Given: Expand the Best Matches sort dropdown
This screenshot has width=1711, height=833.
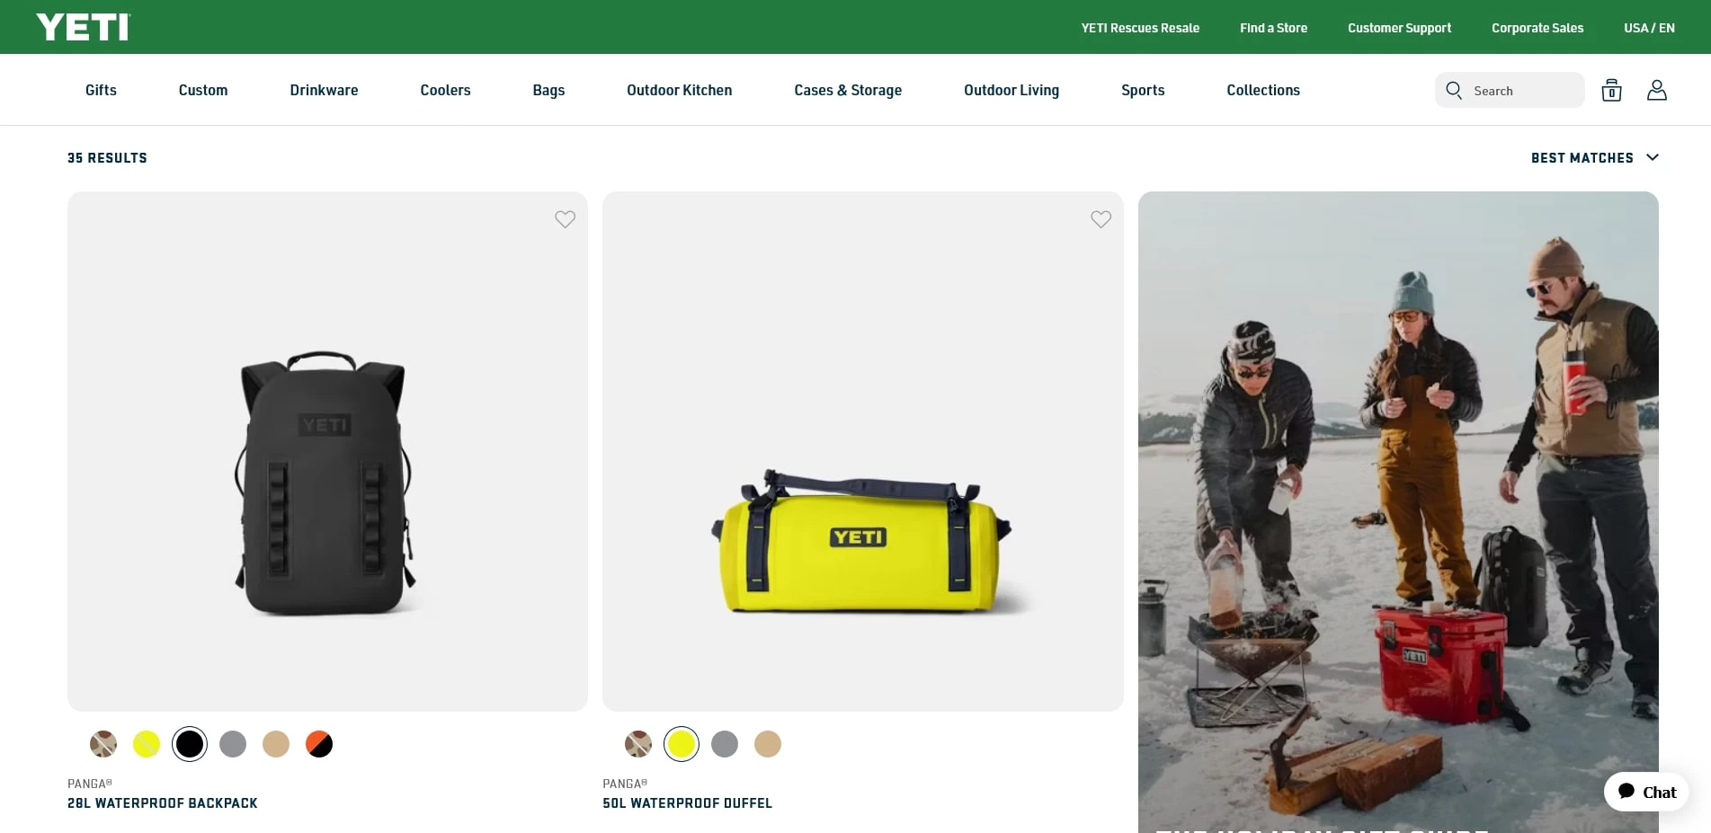Looking at the screenshot, I should pyautogui.click(x=1594, y=158).
